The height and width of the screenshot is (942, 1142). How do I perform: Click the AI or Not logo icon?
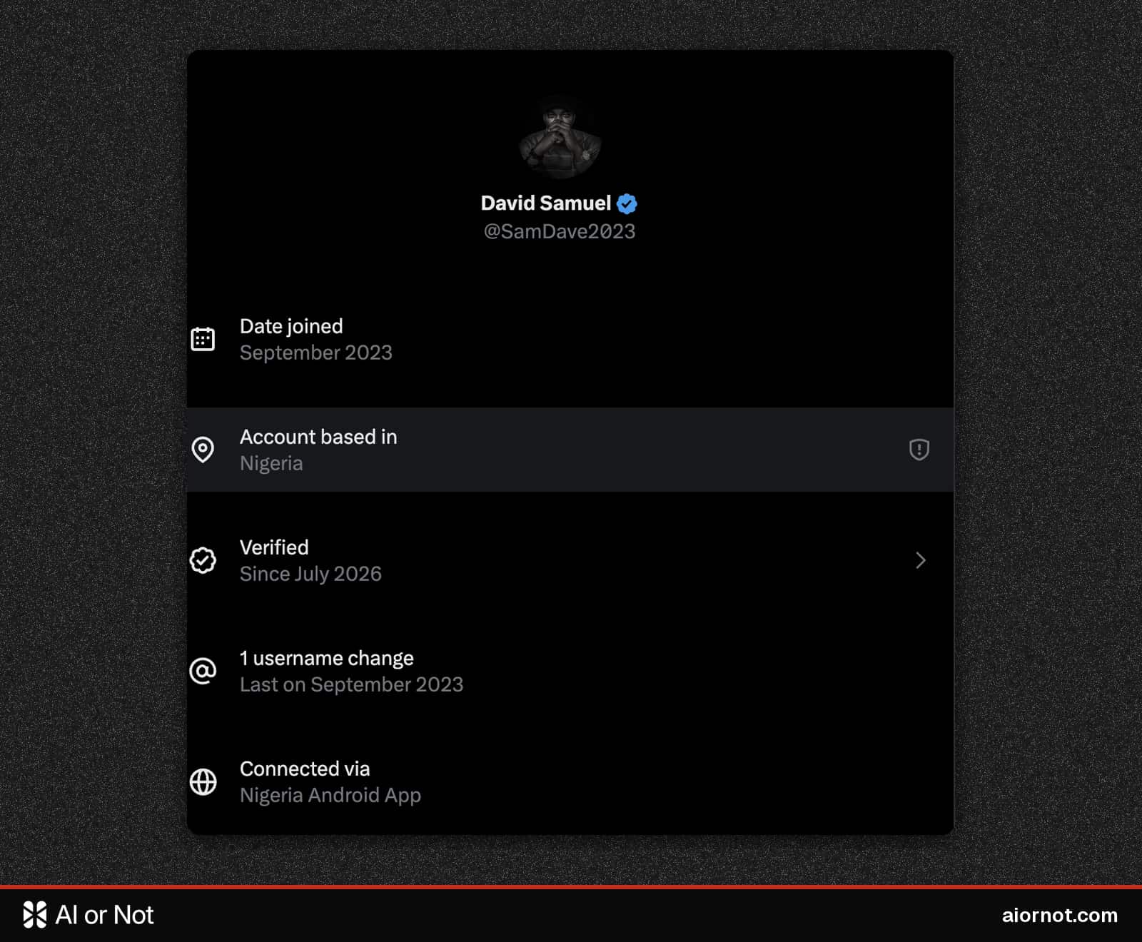tap(35, 914)
